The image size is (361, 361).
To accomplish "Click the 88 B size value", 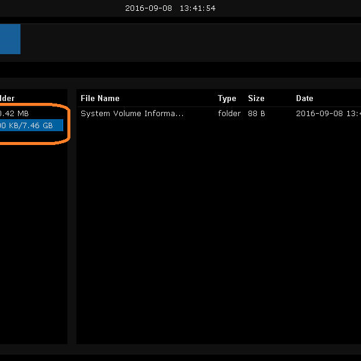I will [x=256, y=113].
